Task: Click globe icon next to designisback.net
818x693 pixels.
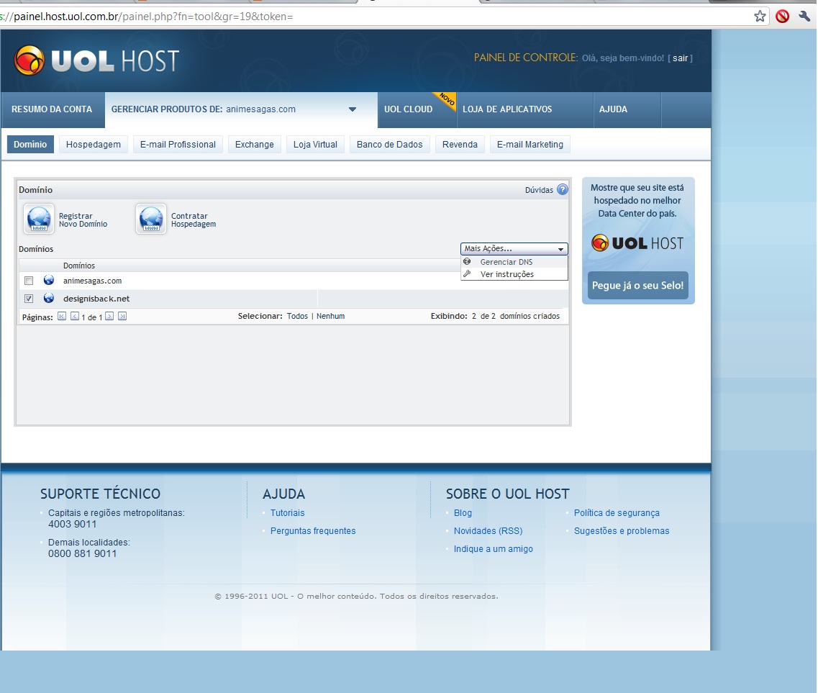Action: (48, 298)
